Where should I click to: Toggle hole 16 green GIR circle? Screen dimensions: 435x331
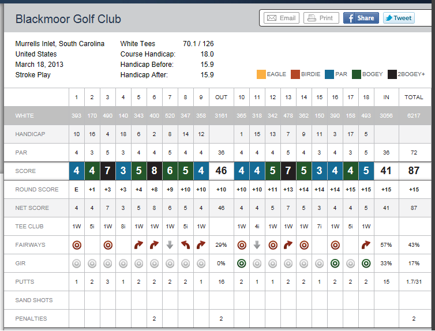point(335,264)
